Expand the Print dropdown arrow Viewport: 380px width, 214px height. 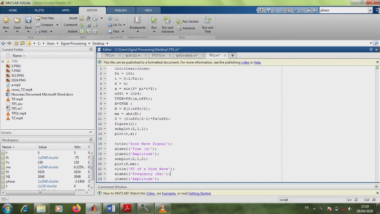[51, 32]
